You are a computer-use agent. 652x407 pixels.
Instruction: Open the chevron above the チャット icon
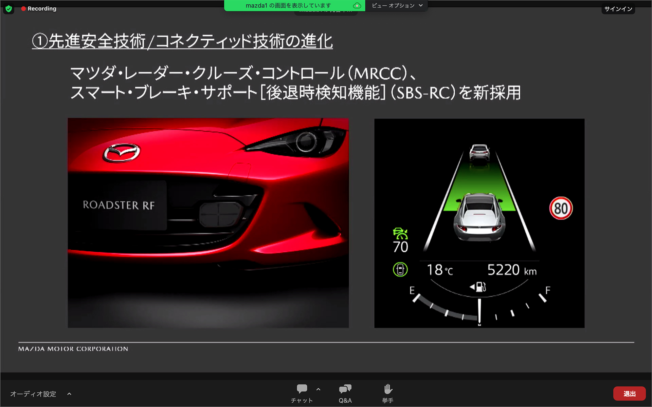click(x=318, y=389)
